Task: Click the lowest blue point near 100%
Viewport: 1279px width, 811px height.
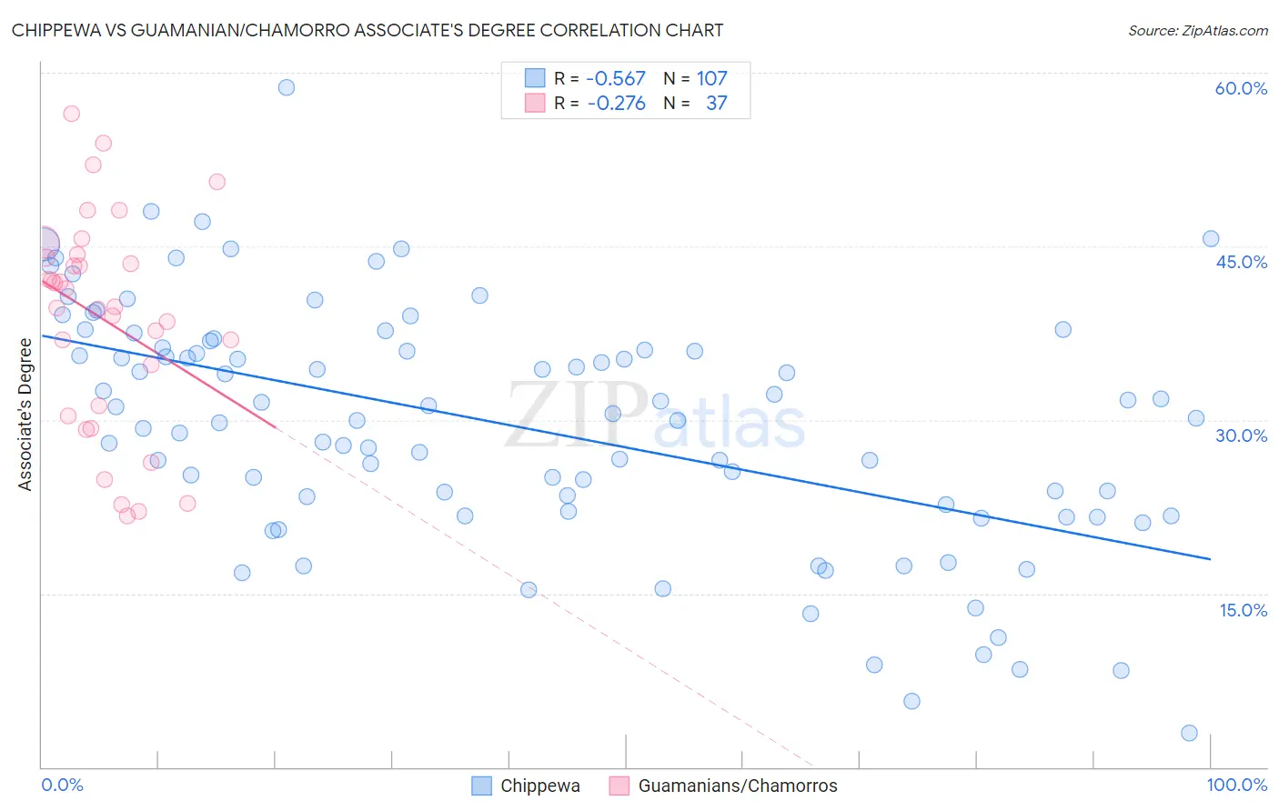Action: tap(1189, 733)
